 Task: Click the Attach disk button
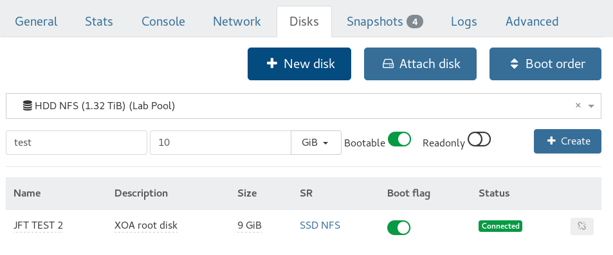tap(420, 64)
